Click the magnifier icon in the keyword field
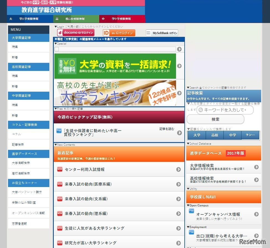Screen dimensions: 270x248 [x=200, y=110]
